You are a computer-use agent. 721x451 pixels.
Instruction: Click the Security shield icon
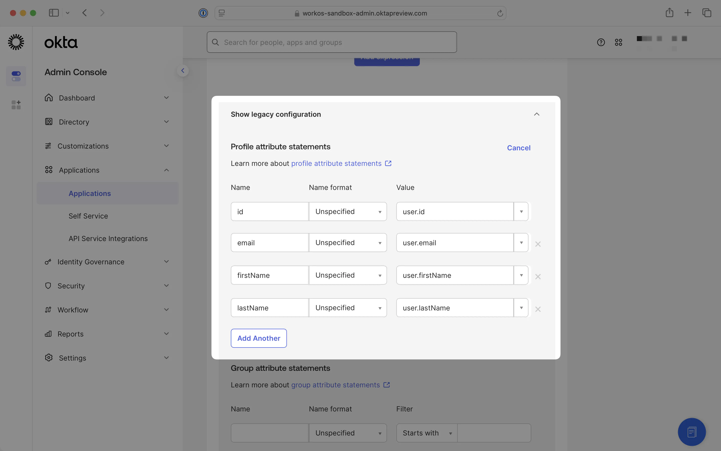click(48, 285)
